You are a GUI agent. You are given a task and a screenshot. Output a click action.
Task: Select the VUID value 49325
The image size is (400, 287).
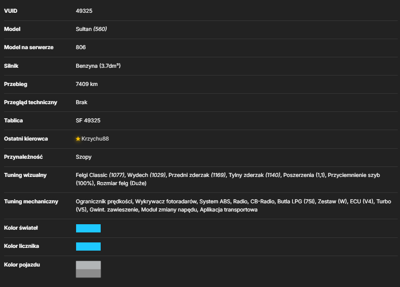(x=84, y=11)
